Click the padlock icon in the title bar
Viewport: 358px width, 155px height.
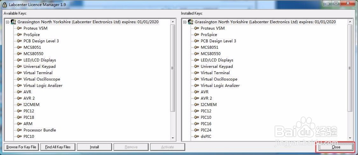pyautogui.click(x=4, y=4)
